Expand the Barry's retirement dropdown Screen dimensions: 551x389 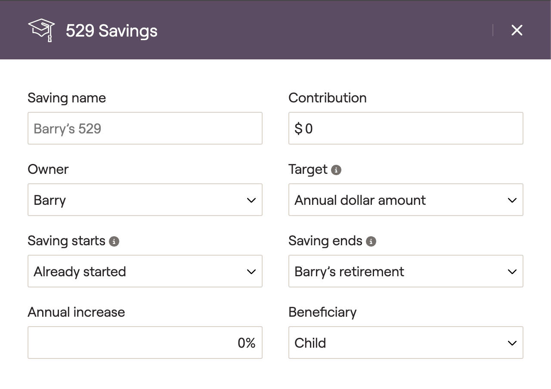pos(406,271)
